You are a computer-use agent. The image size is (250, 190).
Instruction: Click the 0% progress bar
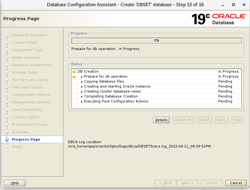tap(157, 40)
